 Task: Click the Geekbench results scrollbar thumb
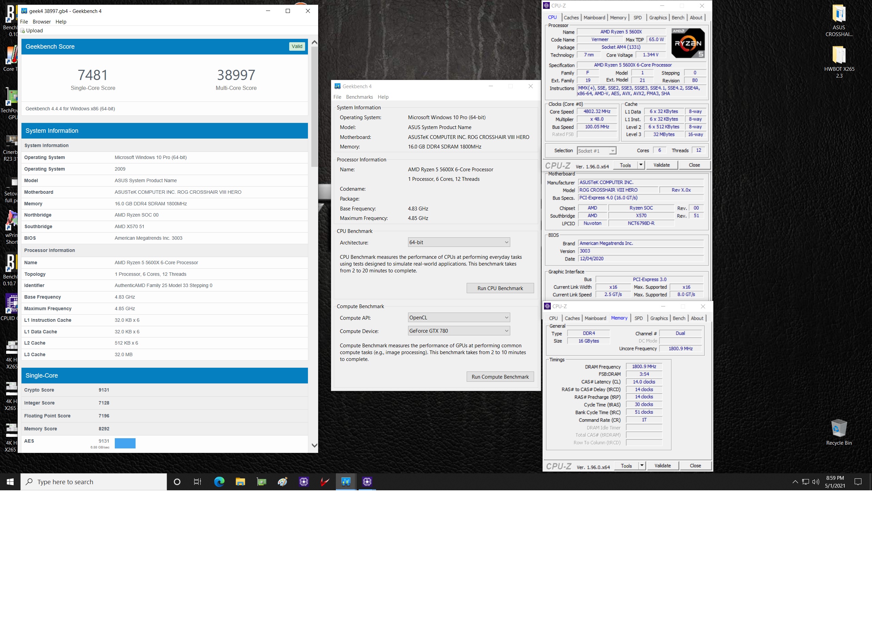[314, 107]
